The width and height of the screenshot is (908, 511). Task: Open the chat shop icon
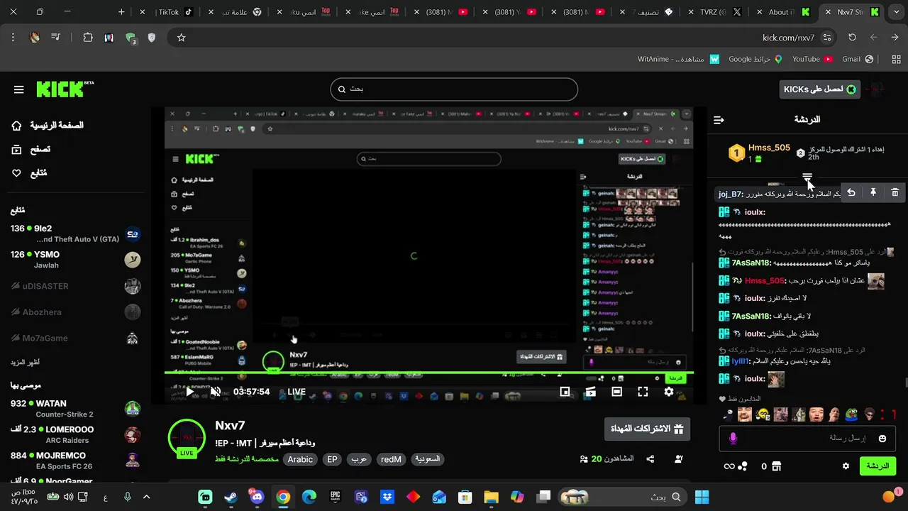click(x=777, y=466)
